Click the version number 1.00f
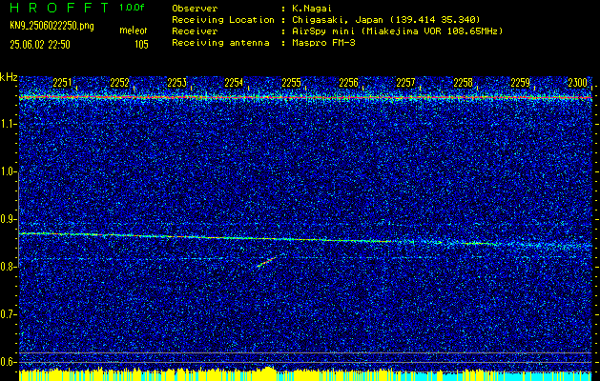The height and width of the screenshot is (381, 600). coord(132,8)
